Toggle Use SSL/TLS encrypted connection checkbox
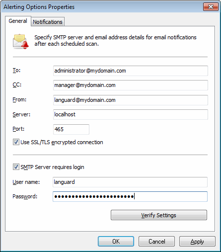Screen dimensions: 221x252 point(16,142)
